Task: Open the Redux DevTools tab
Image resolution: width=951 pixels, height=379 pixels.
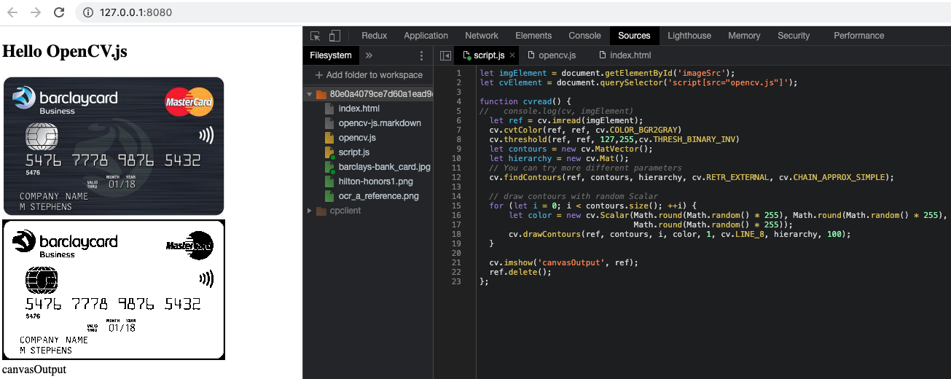Action: (375, 36)
